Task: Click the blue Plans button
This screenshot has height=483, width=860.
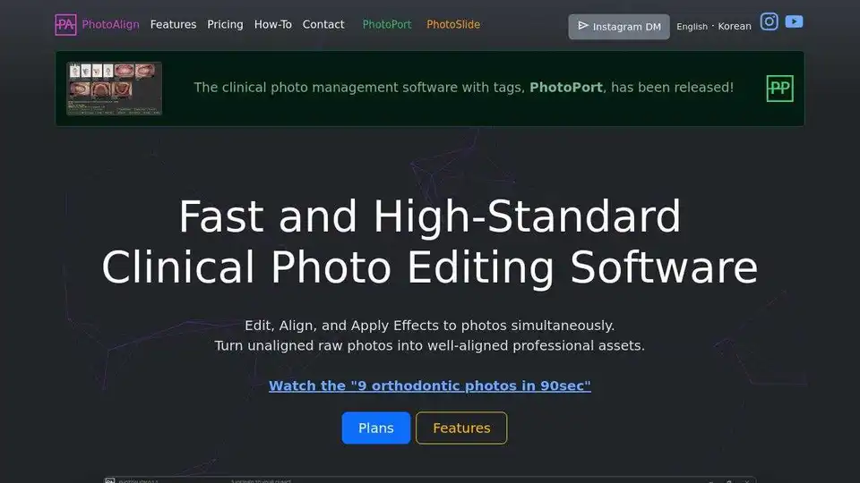Action: click(x=375, y=428)
